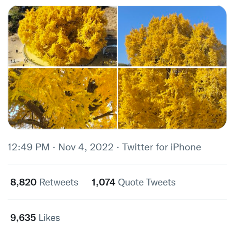Click the Quote Tweets label
The width and height of the screenshot is (236, 229).
click(147, 182)
